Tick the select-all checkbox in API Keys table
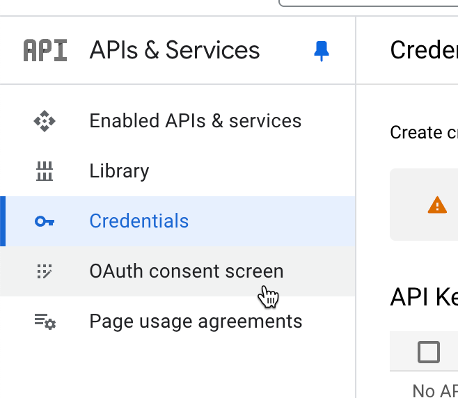The height and width of the screenshot is (398, 458). [x=429, y=353]
